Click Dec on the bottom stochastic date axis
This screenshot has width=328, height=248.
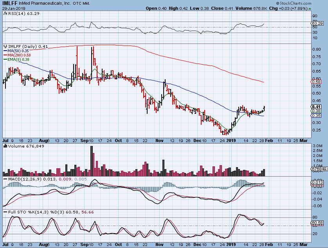[x=197, y=244]
